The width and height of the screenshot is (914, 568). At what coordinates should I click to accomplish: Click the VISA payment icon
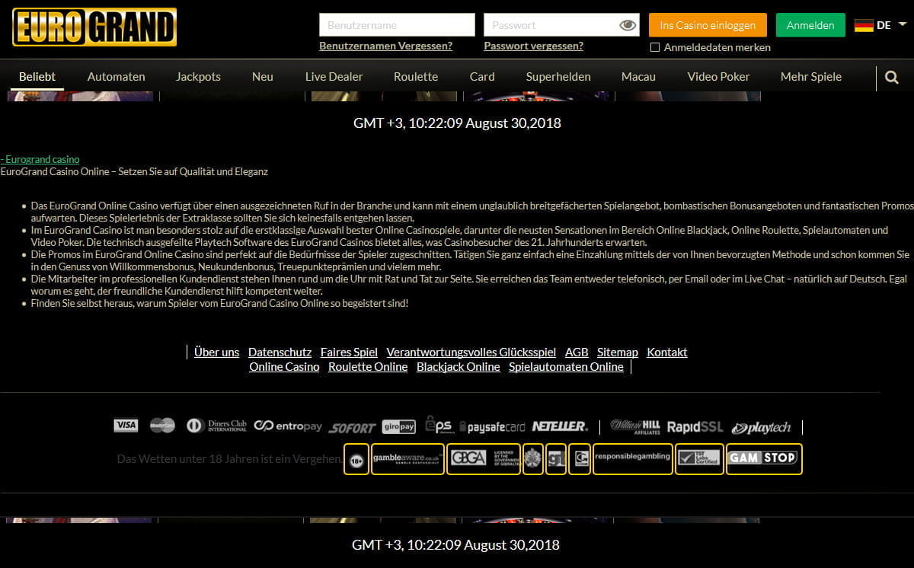(126, 426)
